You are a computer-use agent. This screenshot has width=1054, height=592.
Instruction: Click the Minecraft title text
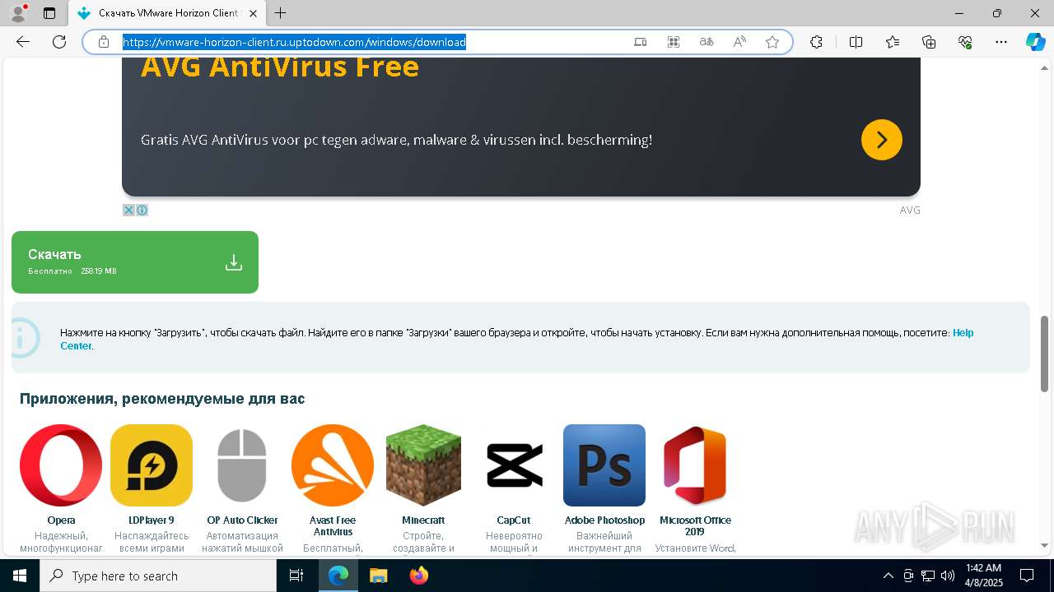pos(423,520)
